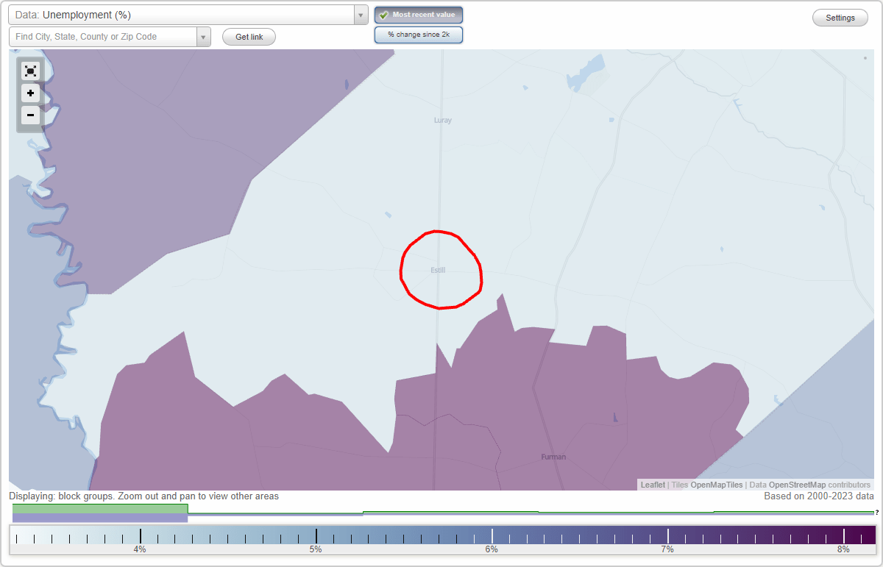Switch to the '% change since 2k' tab

(x=419, y=34)
